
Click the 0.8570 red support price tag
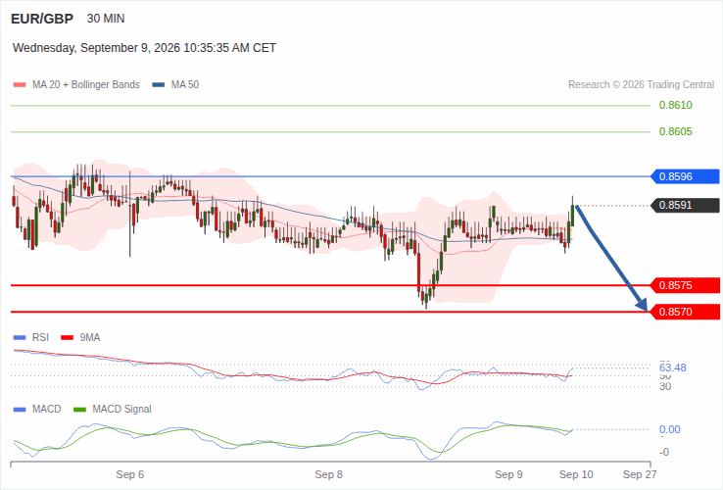pyautogui.click(x=685, y=312)
